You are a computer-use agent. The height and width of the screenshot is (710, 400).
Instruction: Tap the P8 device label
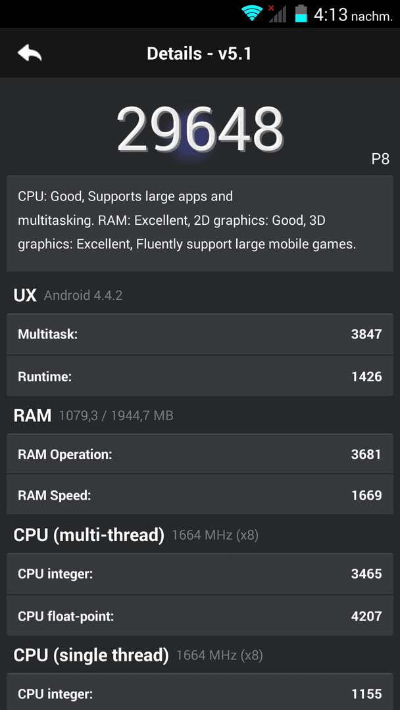(380, 159)
